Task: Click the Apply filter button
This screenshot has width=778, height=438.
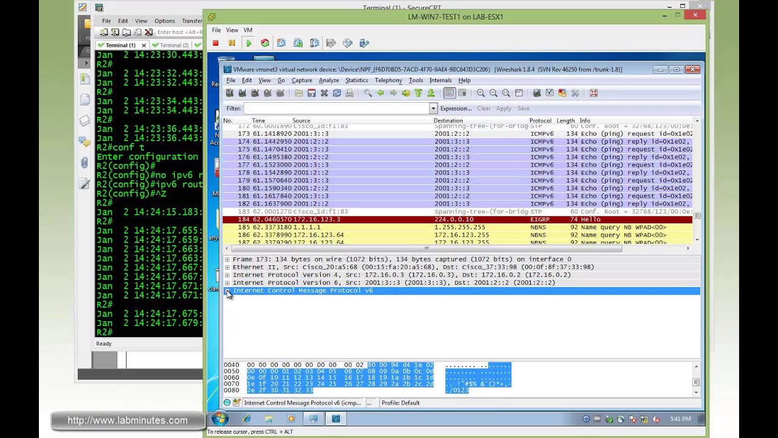Action: click(504, 108)
